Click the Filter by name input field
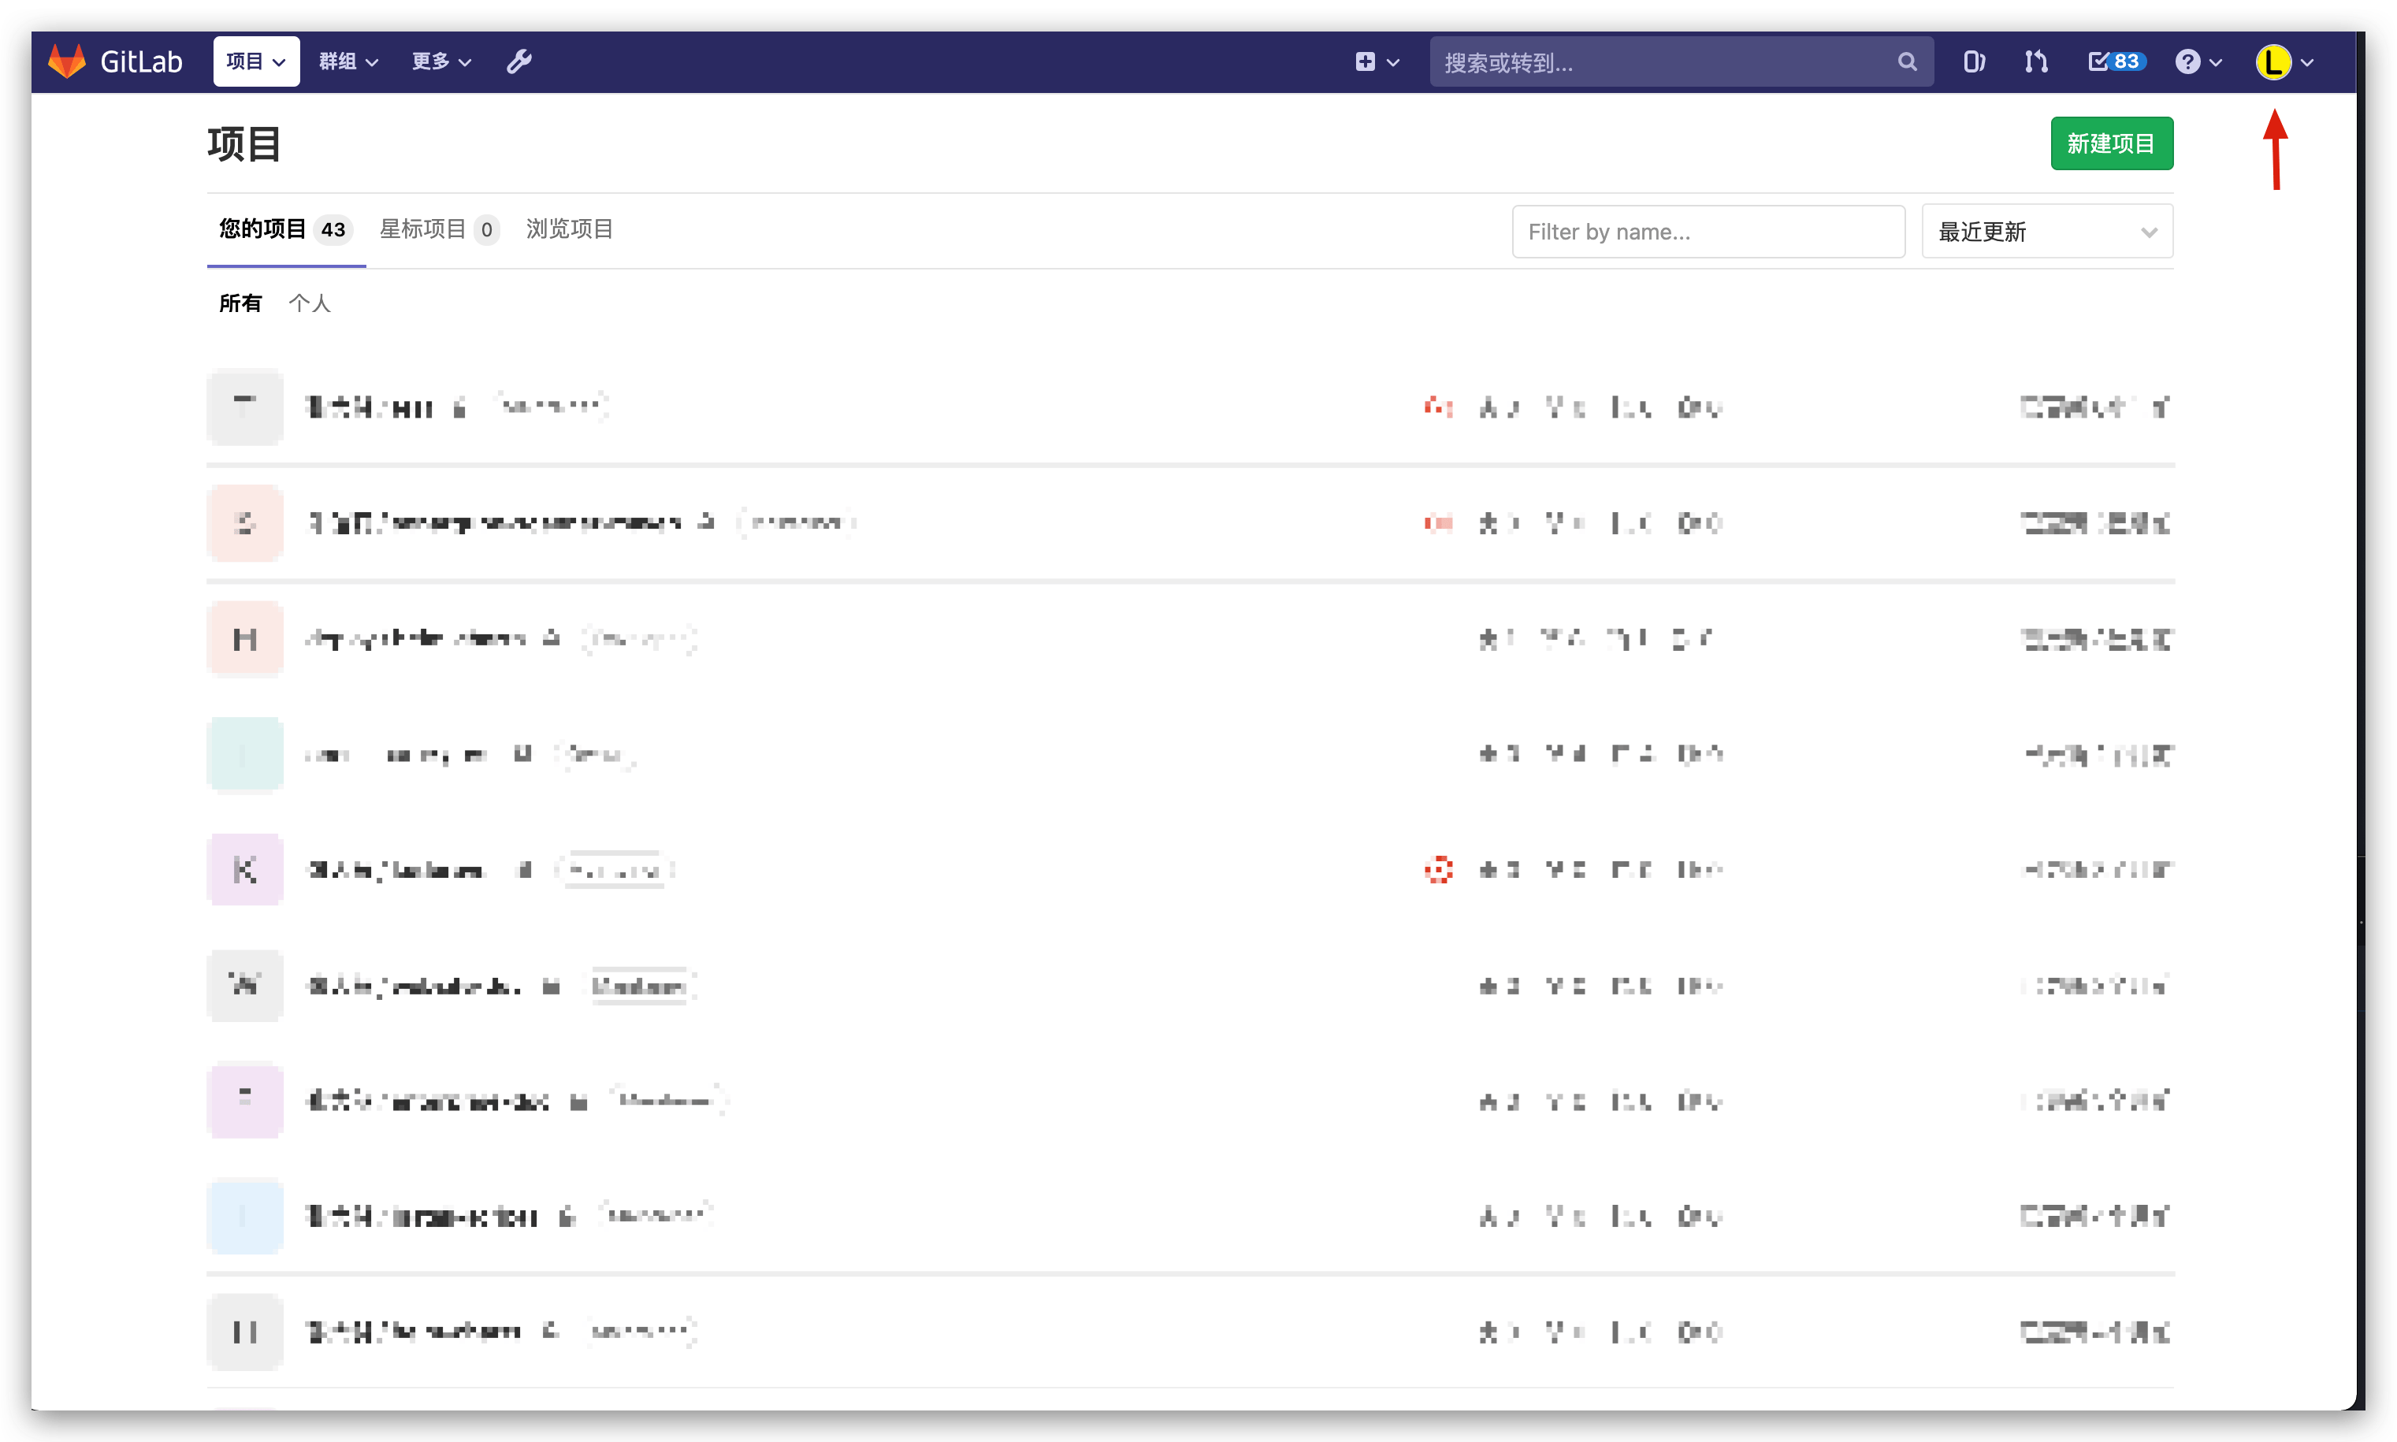 tap(1708, 231)
